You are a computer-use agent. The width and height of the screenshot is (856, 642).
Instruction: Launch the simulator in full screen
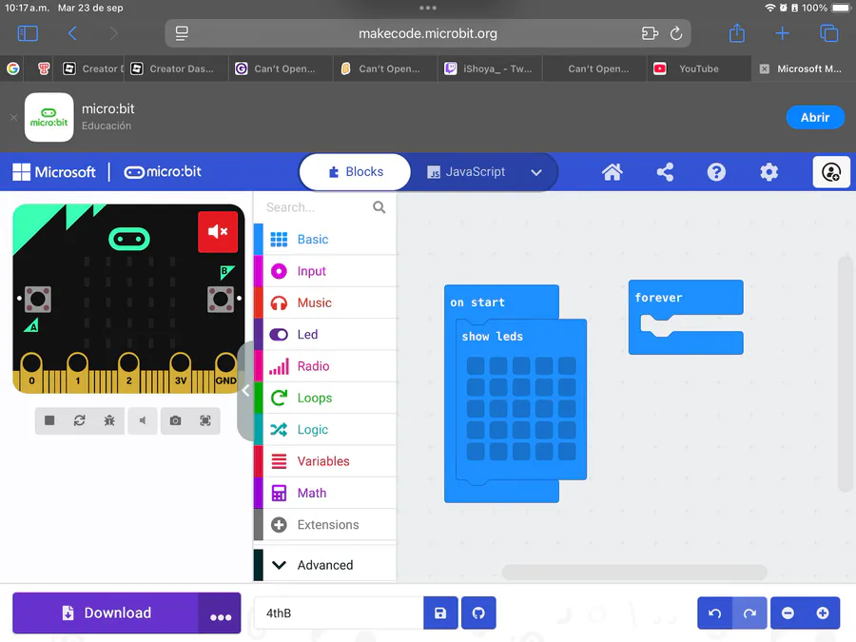[205, 420]
